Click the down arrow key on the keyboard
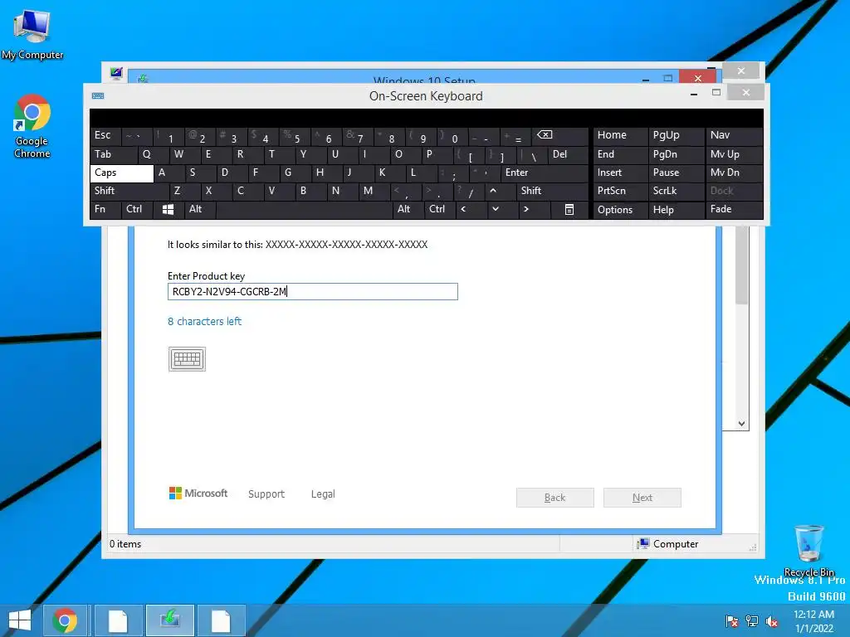The height and width of the screenshot is (637, 850). click(495, 209)
